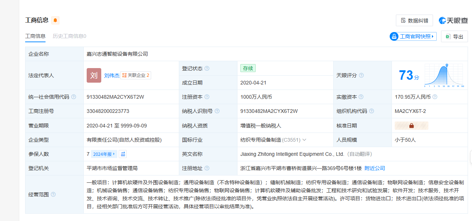Select registered capital 1000万人民币
The image size is (472, 221).
coord(256,97)
